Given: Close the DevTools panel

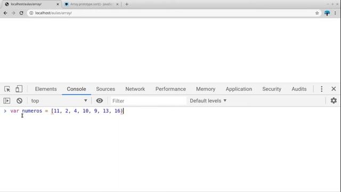Looking at the screenshot, I should point(334,89).
